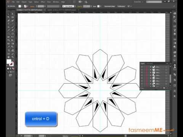Switch to the Artboards panel tab
Image resolution: width=183 pixels, height=137 pixels.
(149, 64)
